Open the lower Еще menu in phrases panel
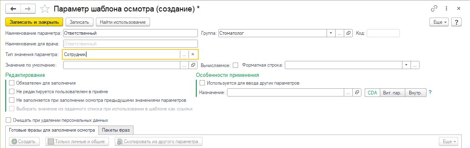470x148 pixels. tap(448, 141)
